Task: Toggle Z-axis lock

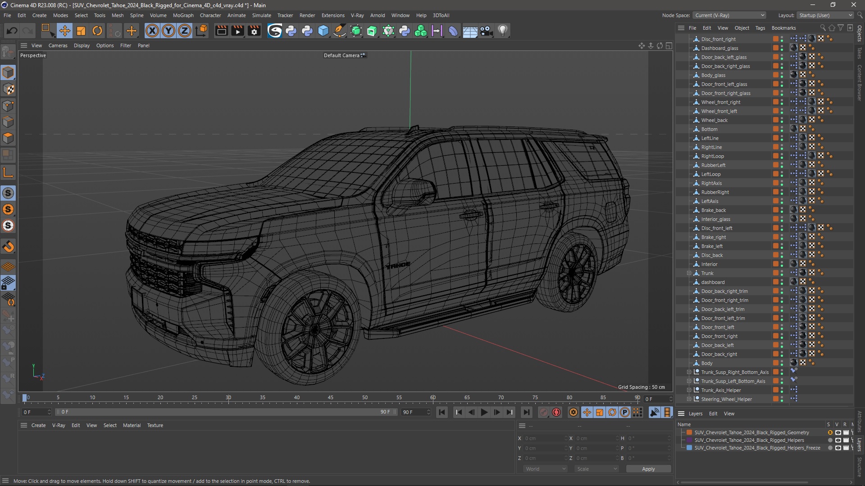Action: point(185,31)
